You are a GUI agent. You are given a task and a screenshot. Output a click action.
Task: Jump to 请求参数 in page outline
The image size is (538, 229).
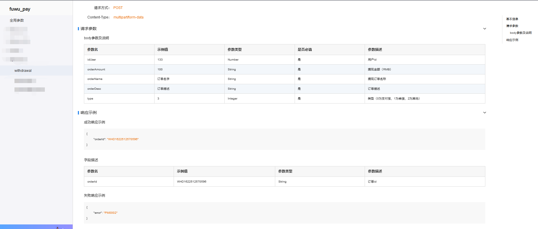[512, 26]
